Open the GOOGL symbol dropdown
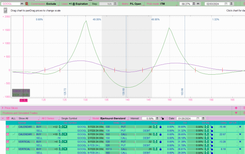The height and width of the screenshot is (154, 245). point(22,4)
